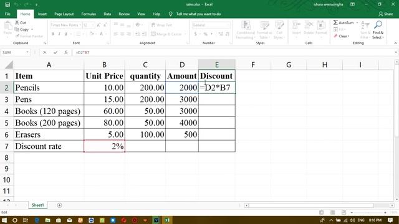Screen dimensions: 399x224
Task: Switch to the Review tab
Action: click(x=124, y=14)
